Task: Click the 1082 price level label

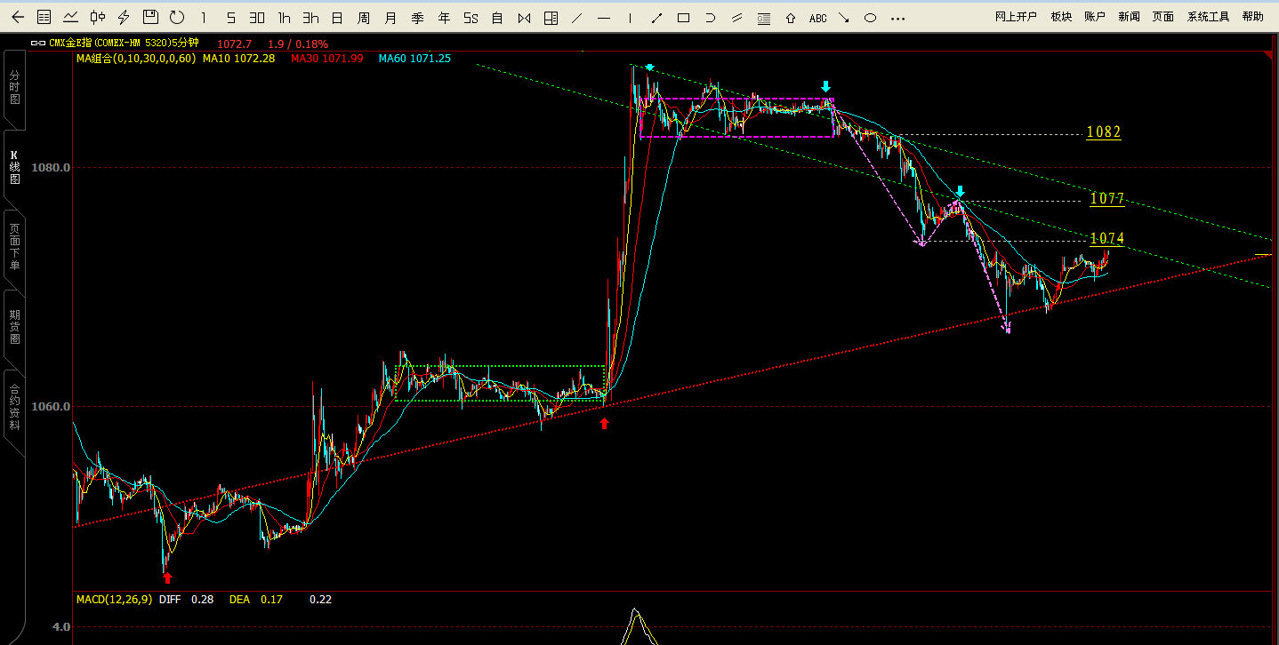Action: click(1104, 132)
